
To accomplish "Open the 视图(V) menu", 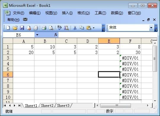I will 51,13.
